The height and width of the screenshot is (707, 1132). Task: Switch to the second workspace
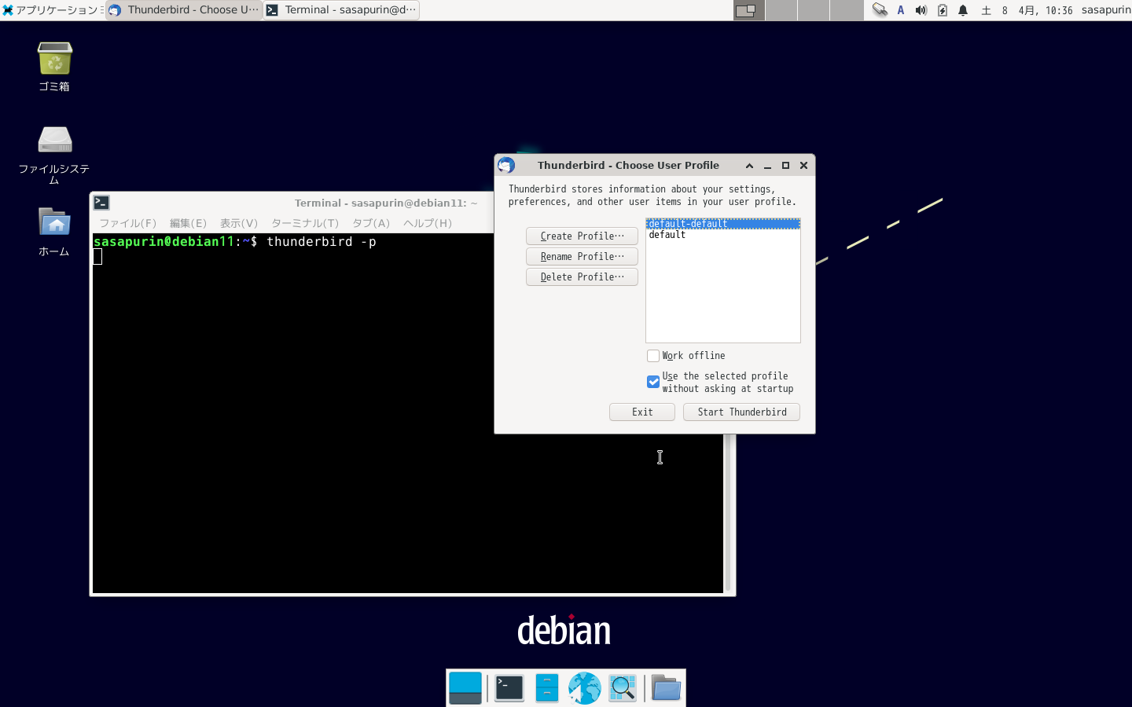[781, 10]
